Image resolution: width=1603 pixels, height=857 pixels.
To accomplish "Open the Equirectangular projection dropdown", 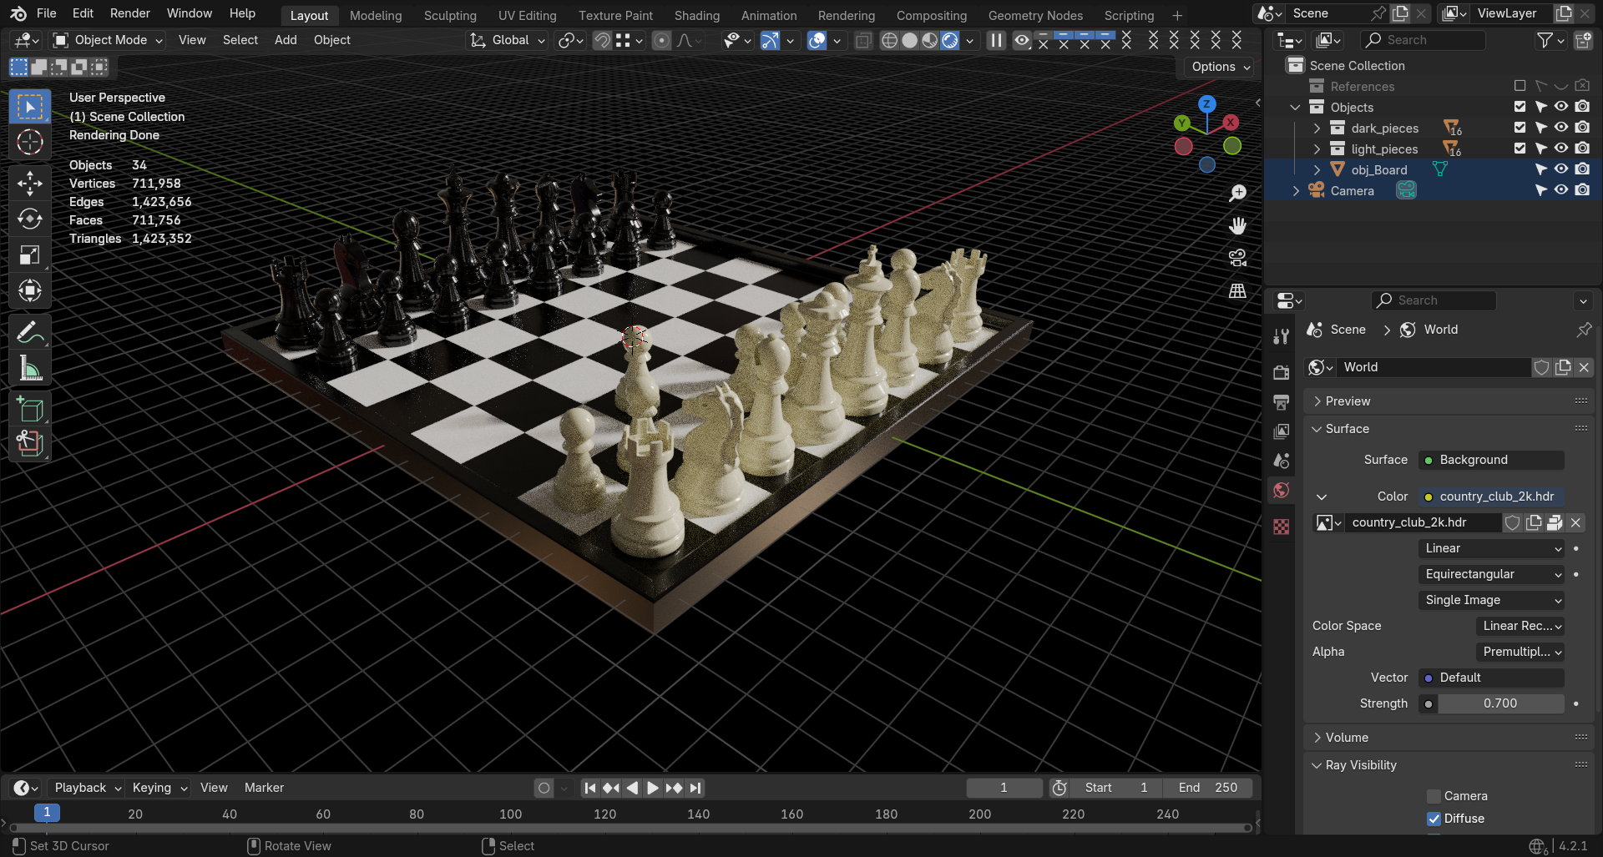I will 1491,574.
